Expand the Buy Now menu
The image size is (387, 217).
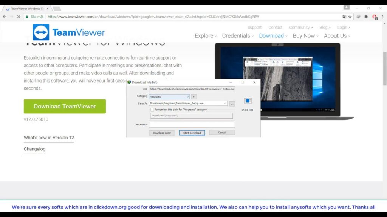tap(305, 36)
